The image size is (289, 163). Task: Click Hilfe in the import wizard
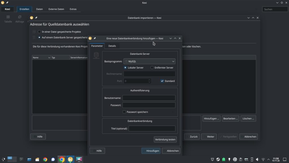(38, 137)
